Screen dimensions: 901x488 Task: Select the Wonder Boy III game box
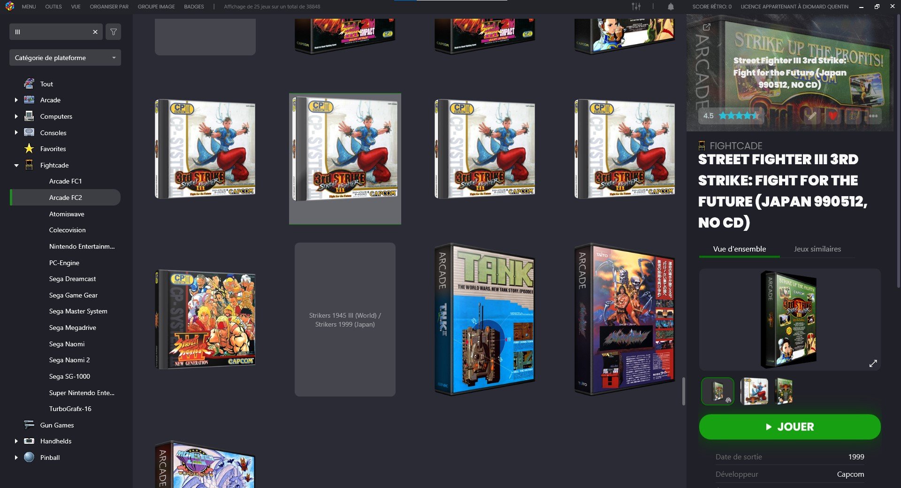point(205,464)
